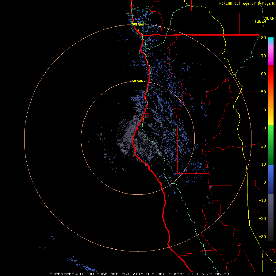Click the 70 dBZ scale value
Screen dimensions: 276x276
click(x=263, y=56)
